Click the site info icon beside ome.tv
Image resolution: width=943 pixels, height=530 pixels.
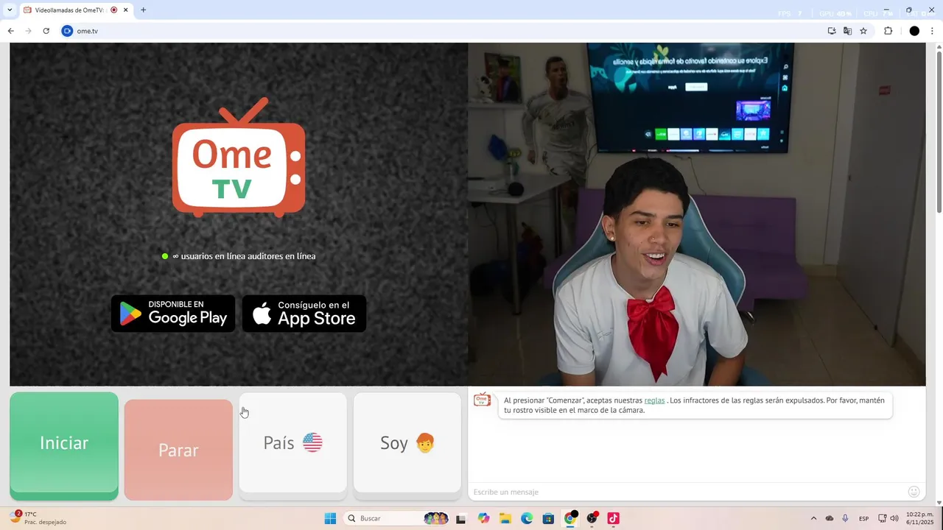coord(68,31)
